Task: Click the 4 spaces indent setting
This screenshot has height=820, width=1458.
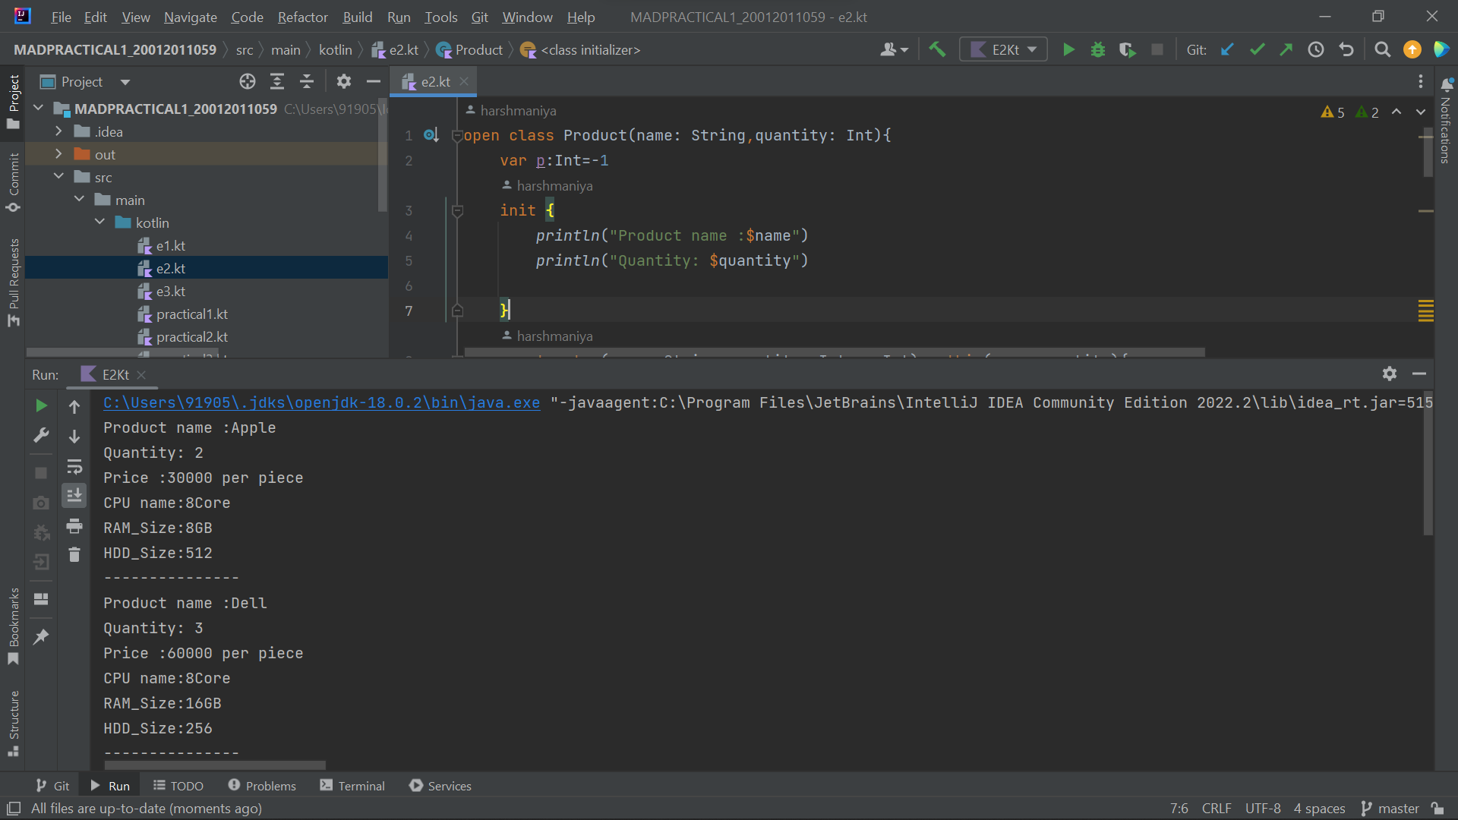Action: click(x=1319, y=809)
